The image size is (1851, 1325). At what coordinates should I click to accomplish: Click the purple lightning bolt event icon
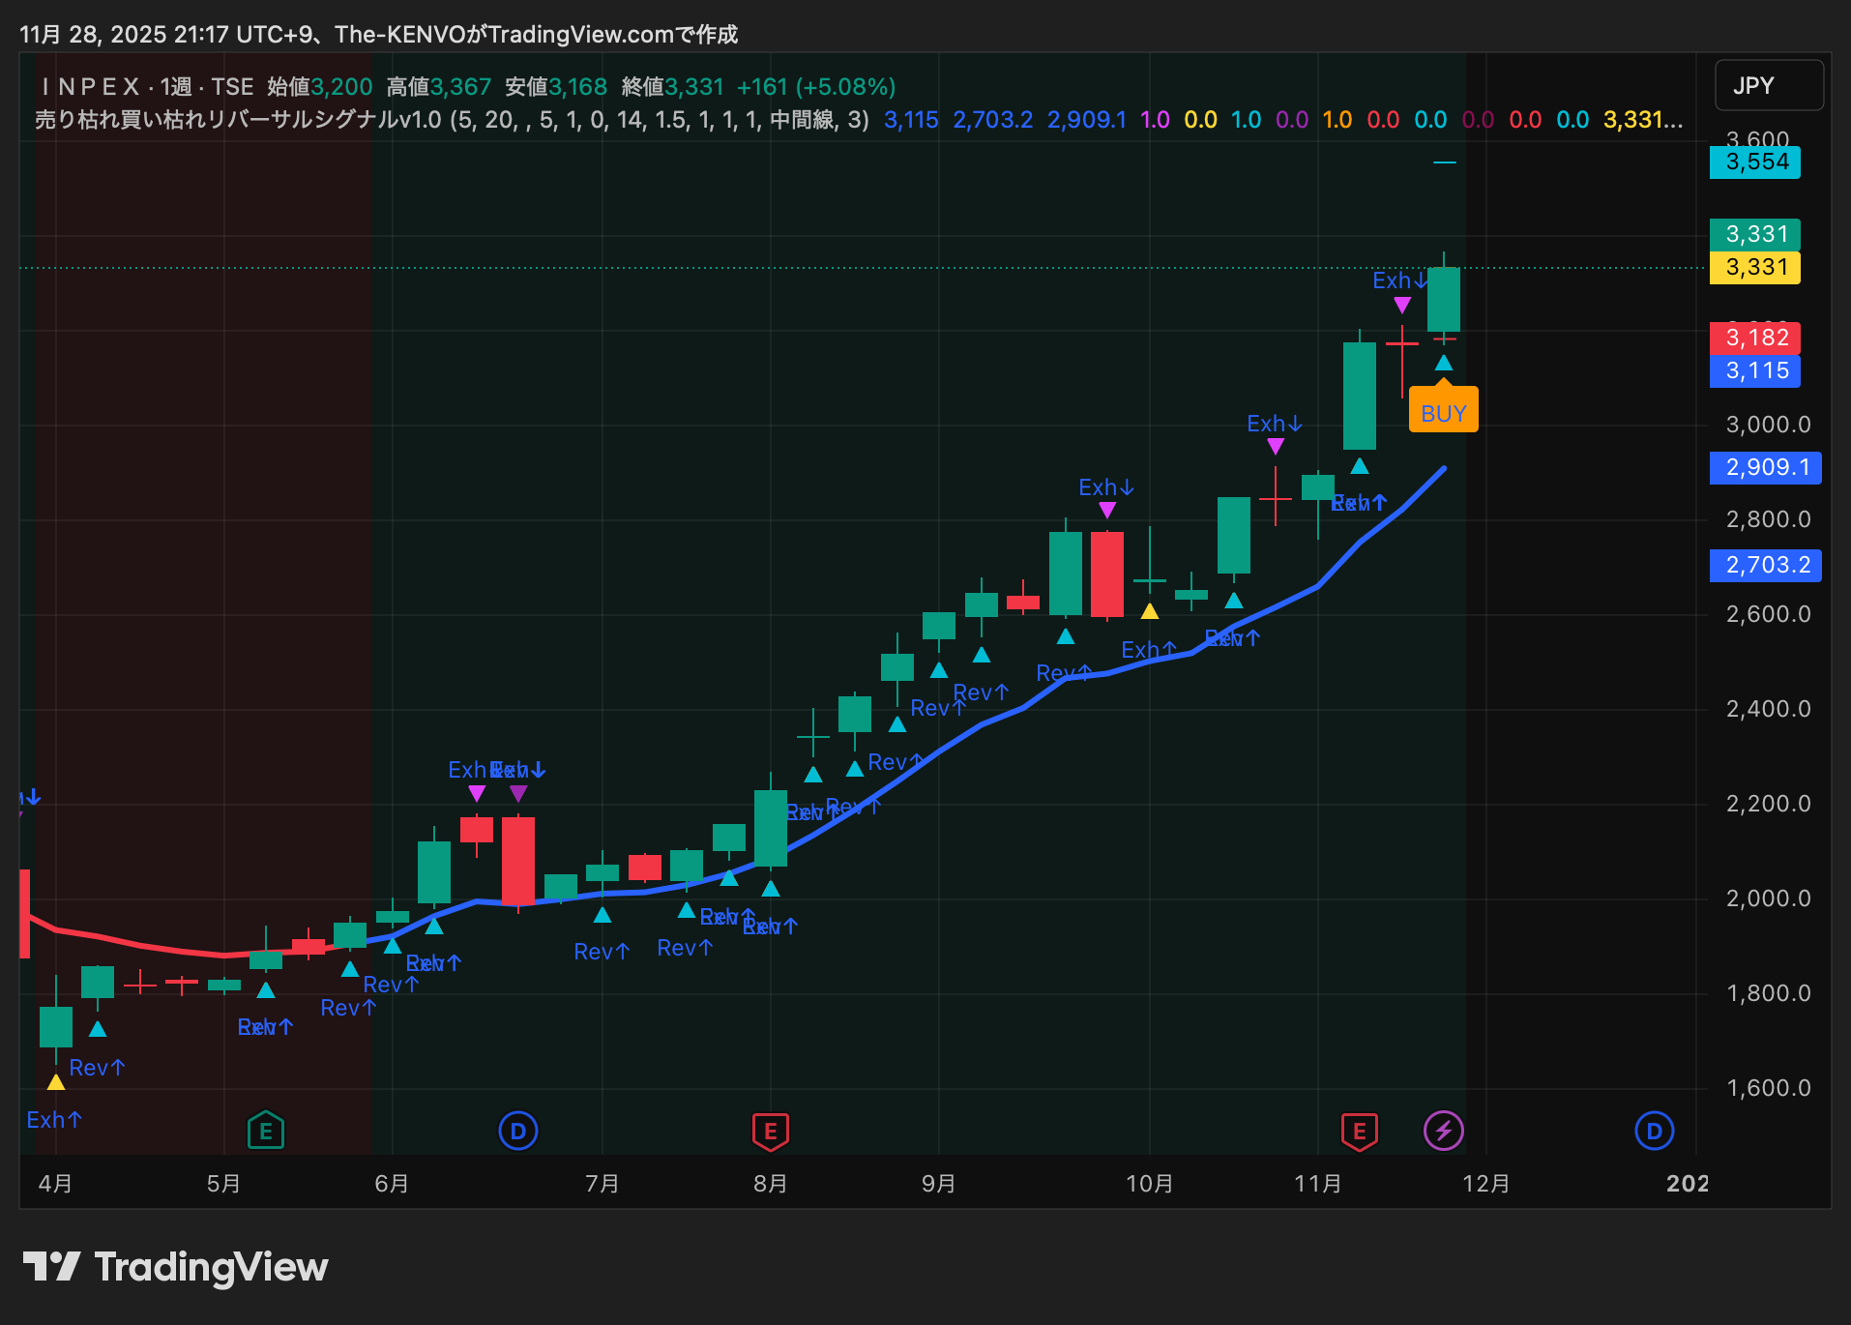point(1444,1130)
